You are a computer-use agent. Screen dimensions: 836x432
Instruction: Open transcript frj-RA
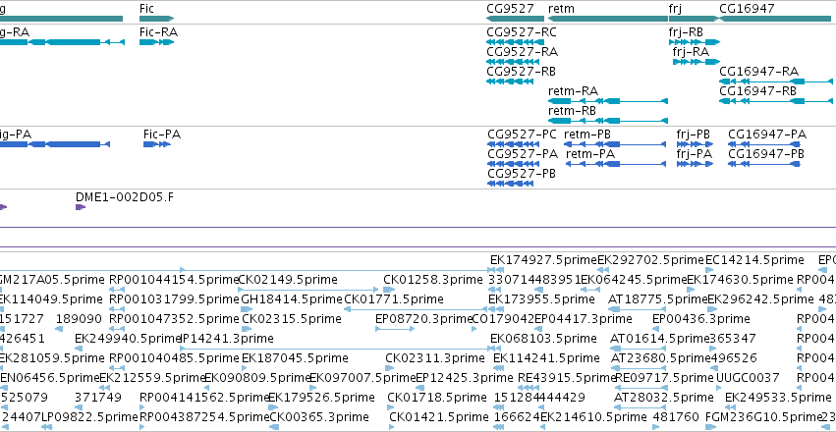point(691,52)
